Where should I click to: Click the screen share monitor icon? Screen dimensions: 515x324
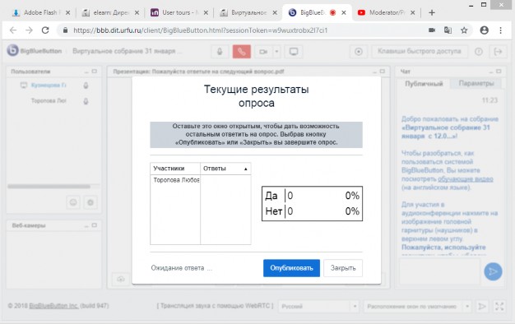pos(294,52)
